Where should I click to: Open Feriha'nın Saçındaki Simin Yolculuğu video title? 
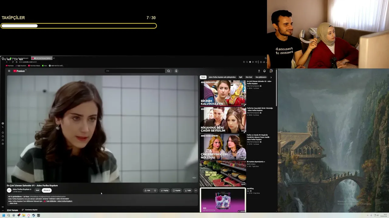[x=260, y=109]
